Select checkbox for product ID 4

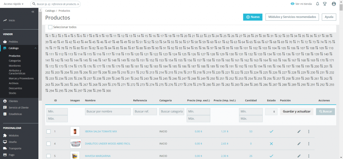(x=49, y=144)
